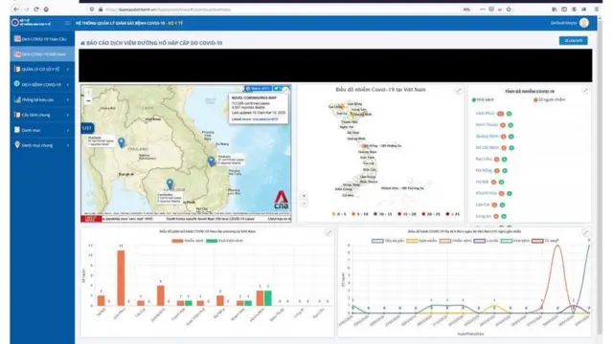This screenshot has height=344, width=613.
Task: Click the '0 - 5' yellow legend dot
Action: [x=333, y=214]
